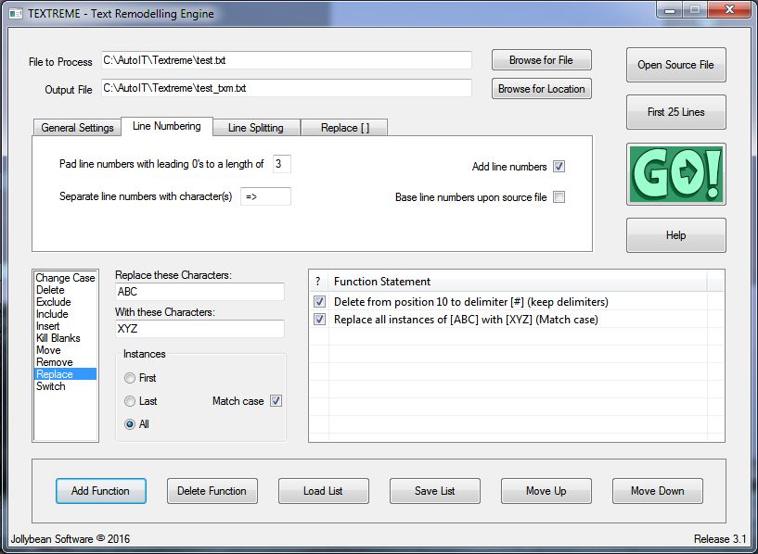The image size is (758, 554).
Task: Enable Base line numbers upon source file
Action: (559, 197)
